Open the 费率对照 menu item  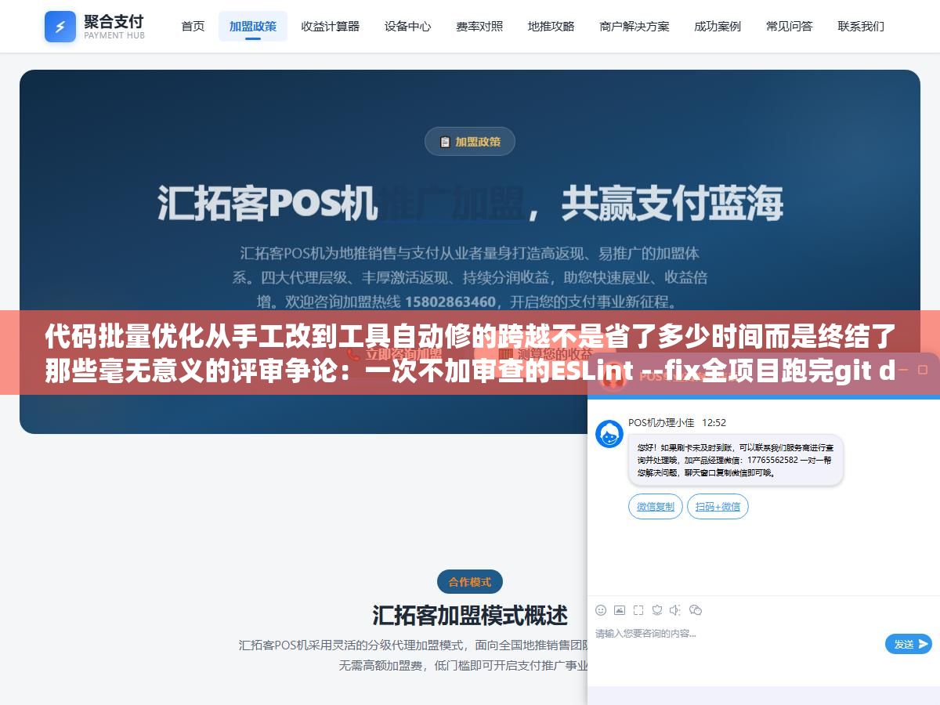click(x=479, y=27)
